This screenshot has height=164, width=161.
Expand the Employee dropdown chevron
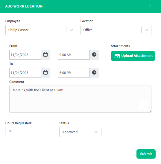point(71,30)
